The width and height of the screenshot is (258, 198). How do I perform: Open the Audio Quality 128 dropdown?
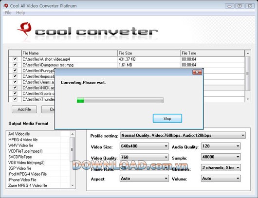tap(221, 146)
